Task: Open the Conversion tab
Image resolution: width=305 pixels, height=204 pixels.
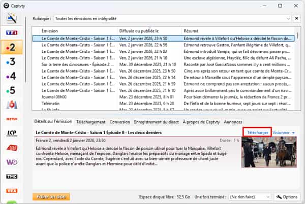Action: (x=119, y=122)
